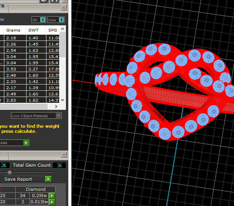Click the Total Gem Count value field

(x=59, y=166)
